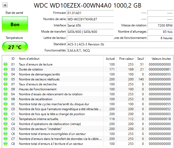Click status icon for attribute 0A

point(6,94)
